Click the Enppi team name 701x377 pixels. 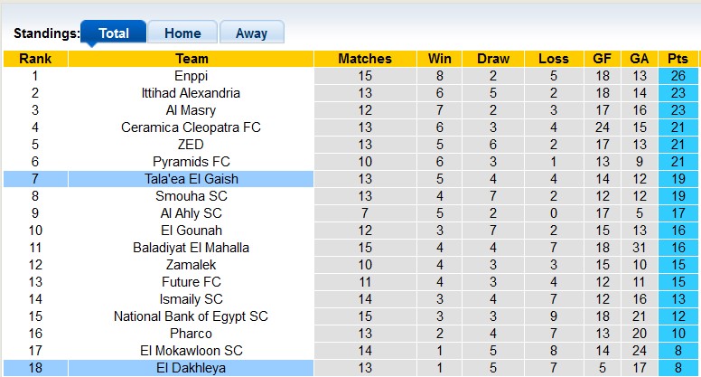tap(191, 76)
